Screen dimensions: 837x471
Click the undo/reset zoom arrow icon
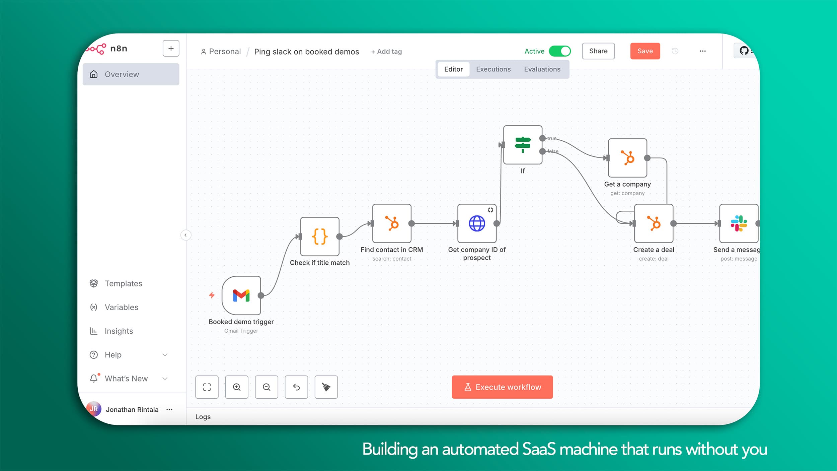[296, 387]
